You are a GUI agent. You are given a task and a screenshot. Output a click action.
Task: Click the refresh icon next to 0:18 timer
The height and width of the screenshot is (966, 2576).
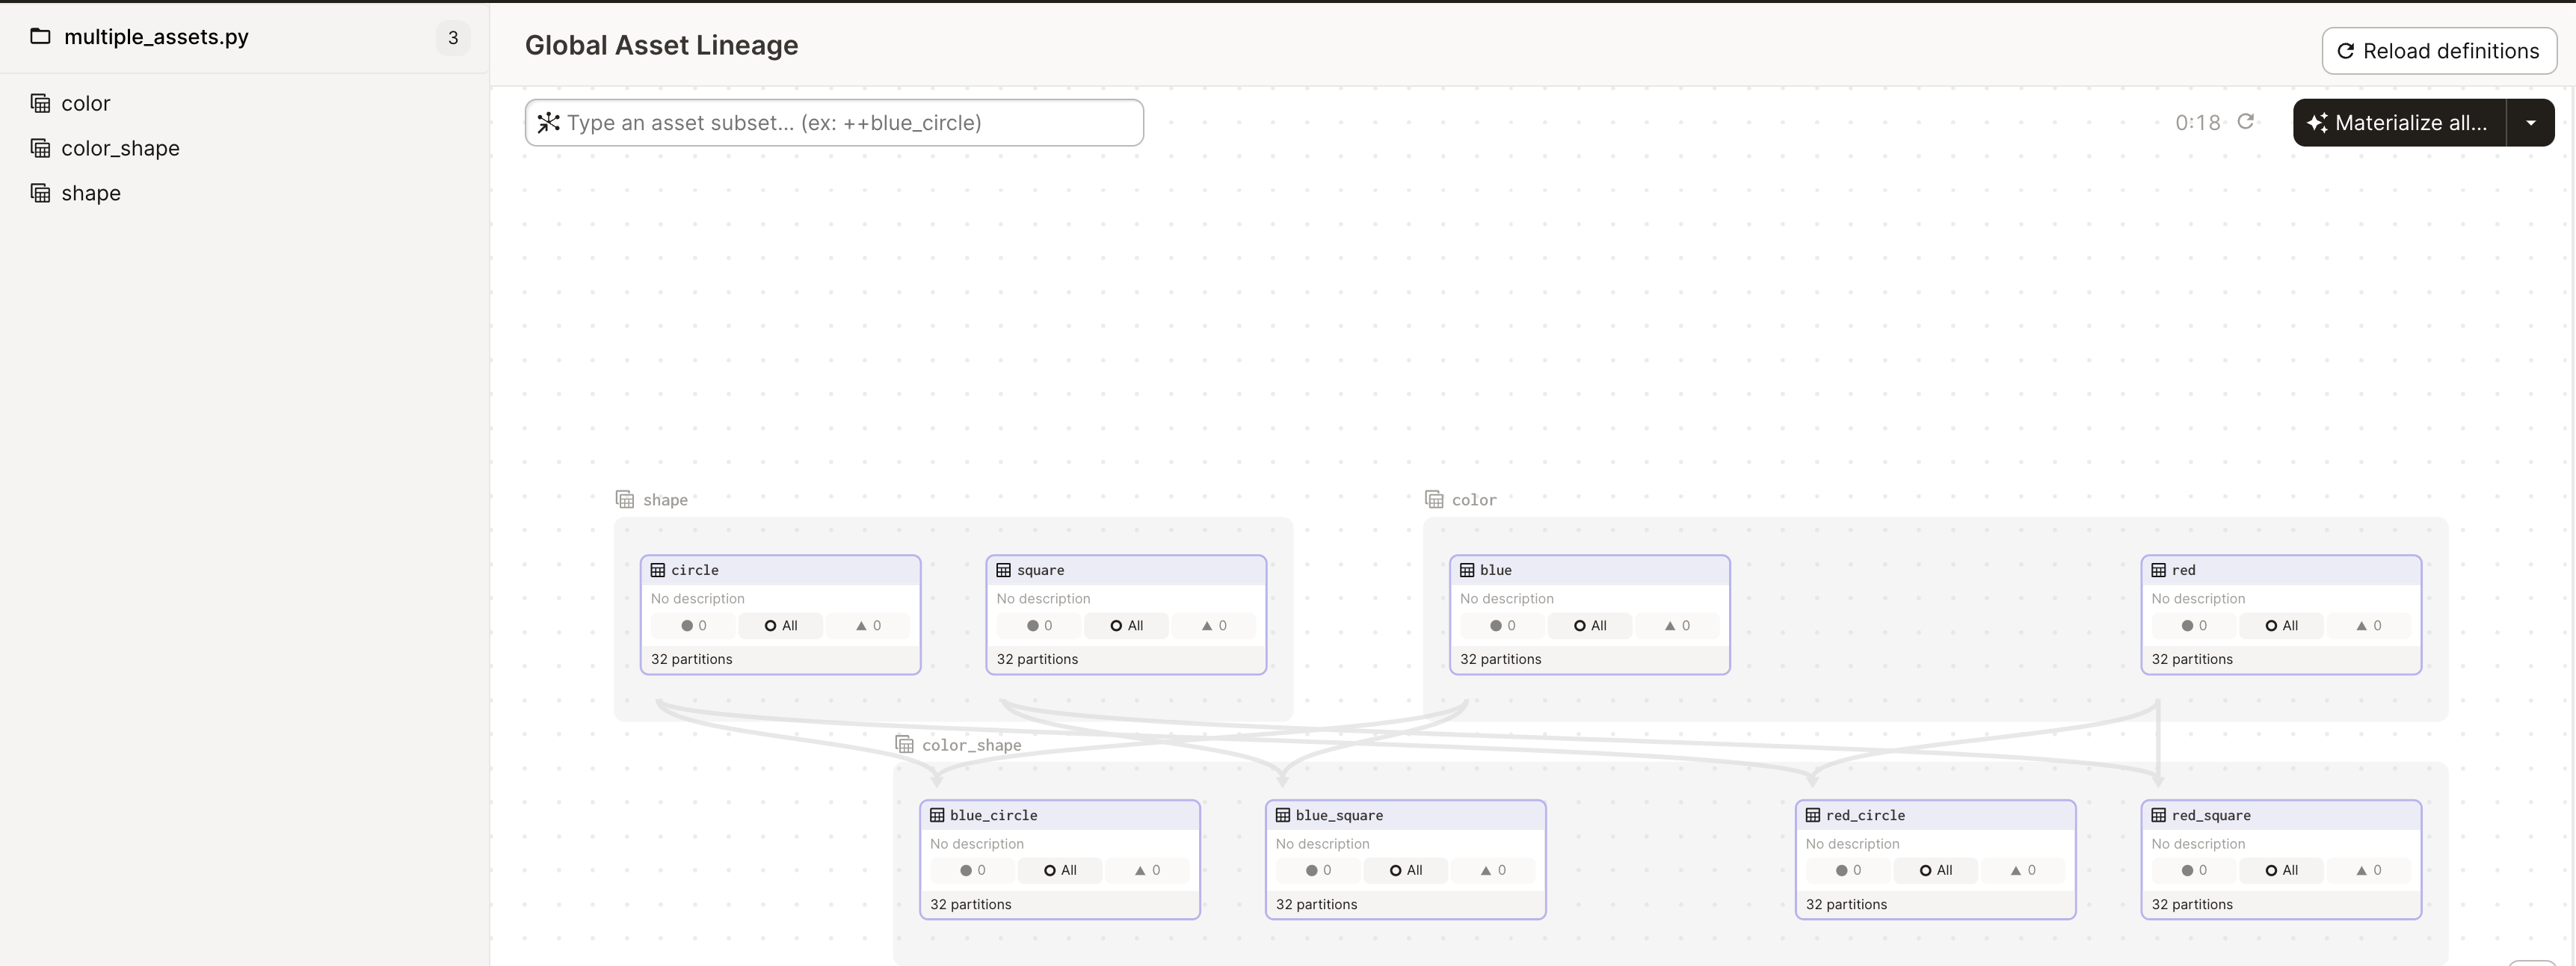(2245, 121)
